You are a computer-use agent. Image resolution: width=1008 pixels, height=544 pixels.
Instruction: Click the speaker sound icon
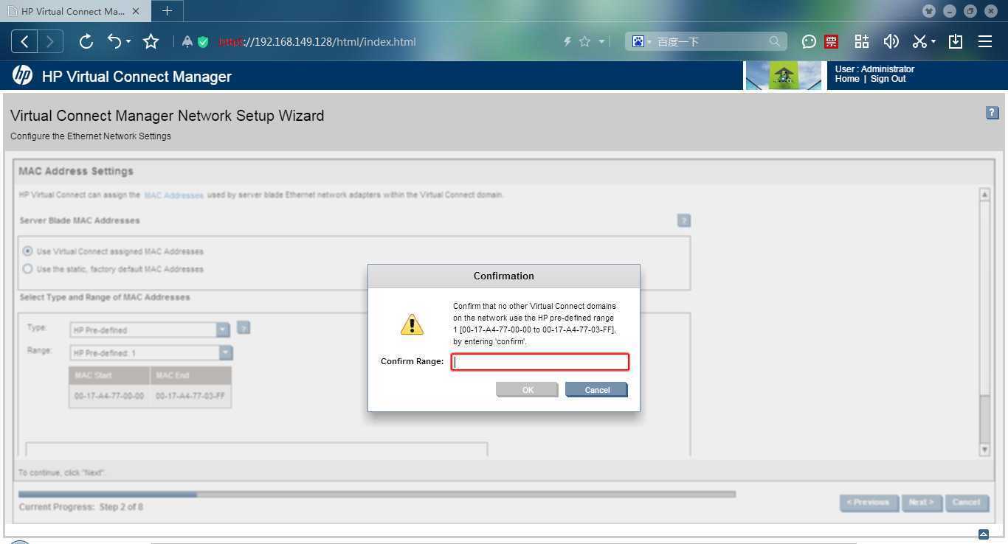[891, 41]
